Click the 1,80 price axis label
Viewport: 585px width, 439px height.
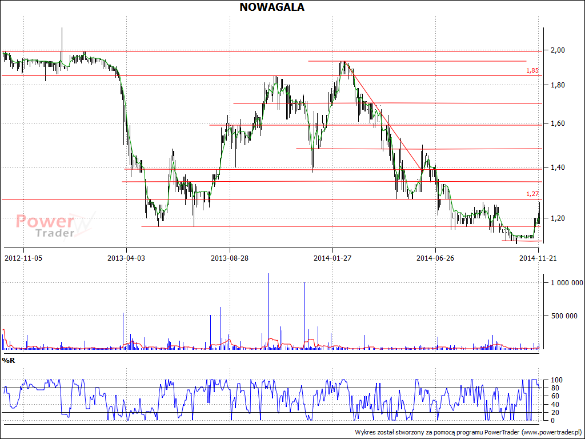(558, 85)
